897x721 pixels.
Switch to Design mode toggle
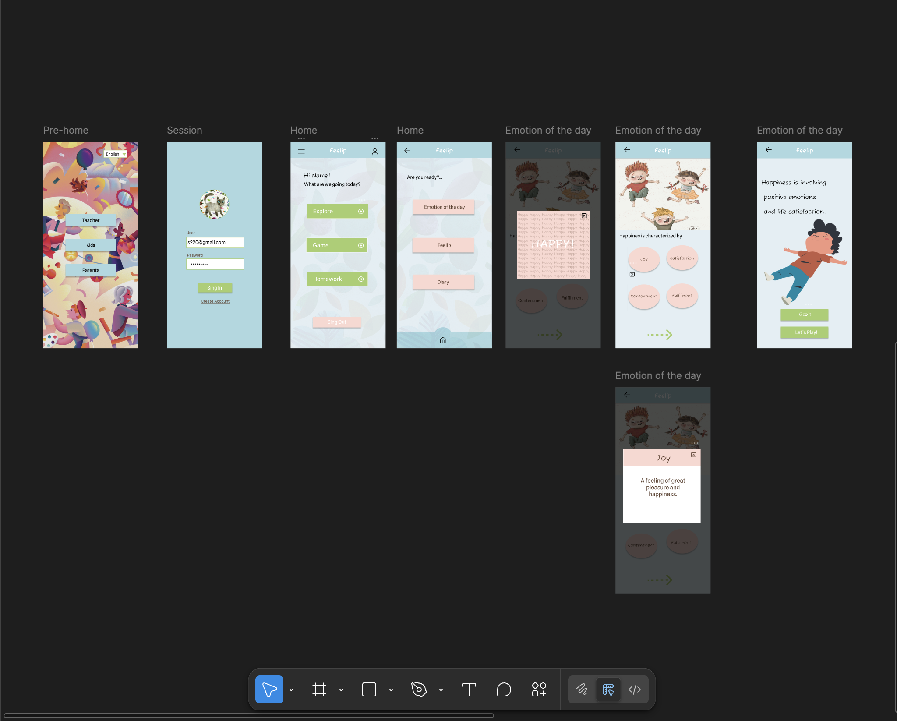608,689
